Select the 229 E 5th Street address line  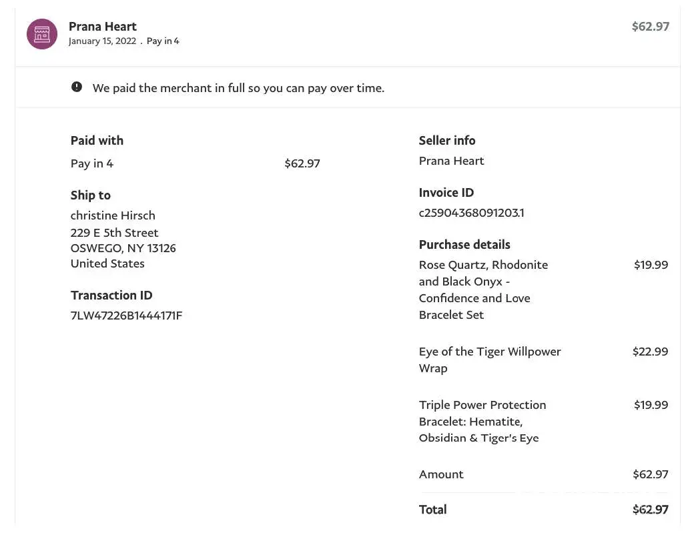[114, 233]
